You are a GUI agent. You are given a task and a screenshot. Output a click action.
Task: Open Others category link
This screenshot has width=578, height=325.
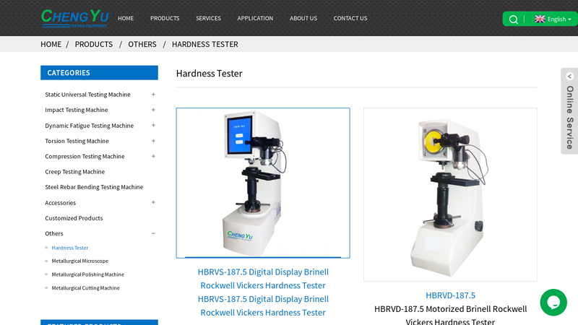pyautogui.click(x=53, y=233)
